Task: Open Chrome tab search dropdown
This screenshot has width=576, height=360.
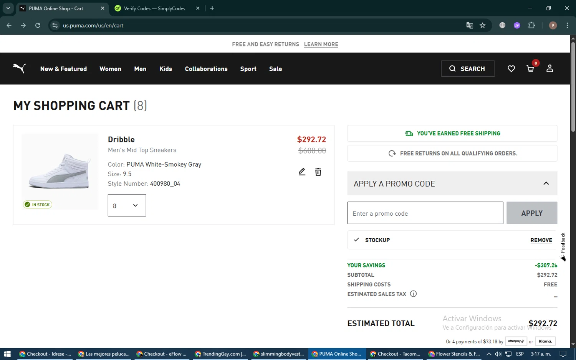Action: click(x=8, y=8)
